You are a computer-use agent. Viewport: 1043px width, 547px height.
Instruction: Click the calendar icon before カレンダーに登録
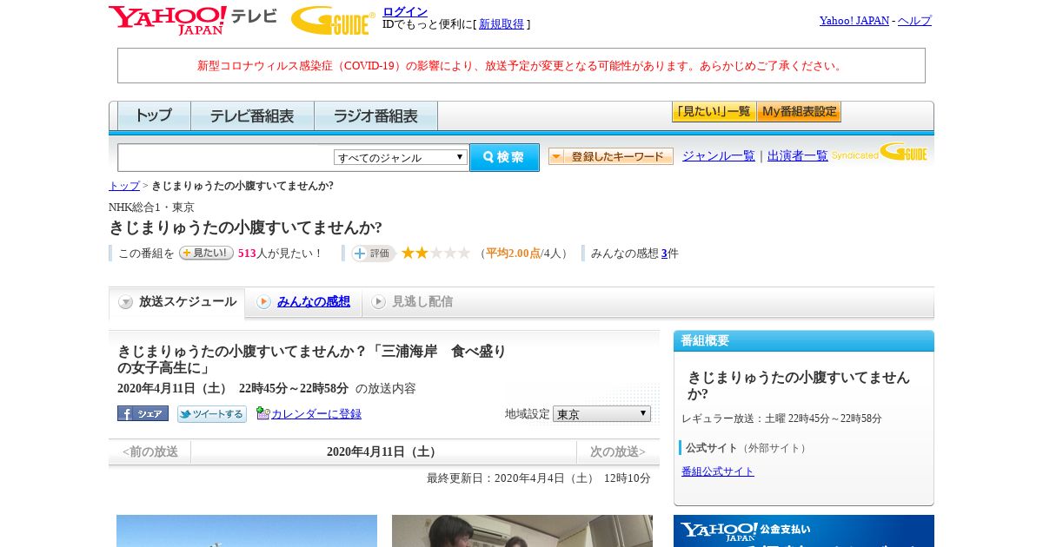(263, 413)
